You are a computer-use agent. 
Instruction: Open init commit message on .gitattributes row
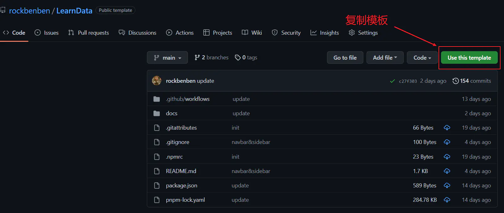pos(236,128)
